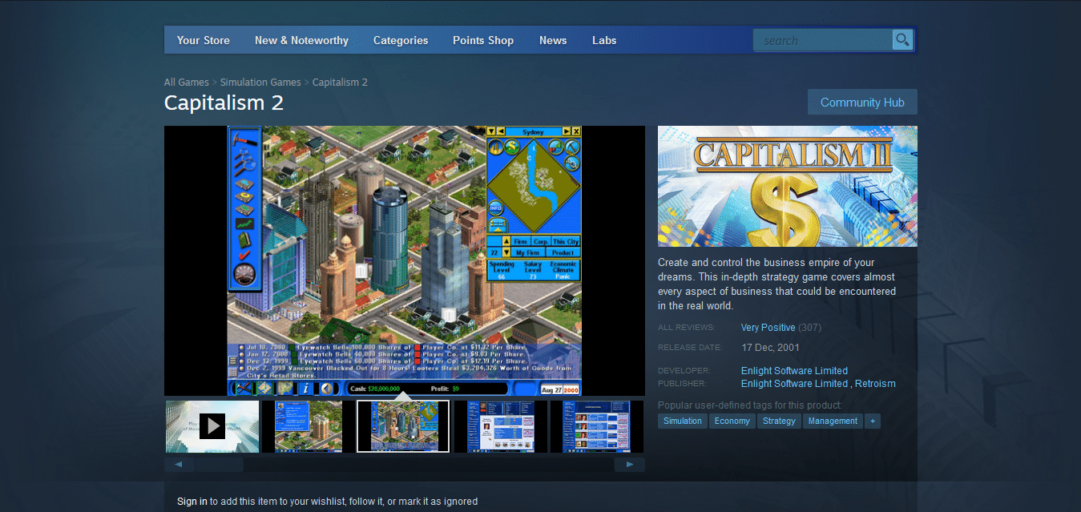Open developer Enlight Software Limited link
The width and height of the screenshot is (1081, 512).
click(794, 371)
